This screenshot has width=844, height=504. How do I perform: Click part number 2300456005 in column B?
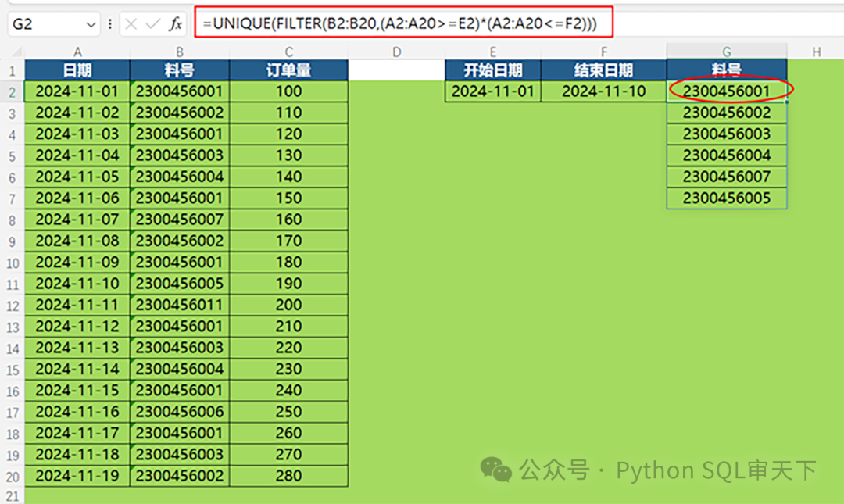point(180,283)
